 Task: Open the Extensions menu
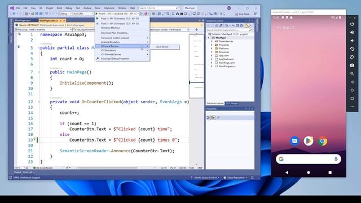[x=109, y=8]
